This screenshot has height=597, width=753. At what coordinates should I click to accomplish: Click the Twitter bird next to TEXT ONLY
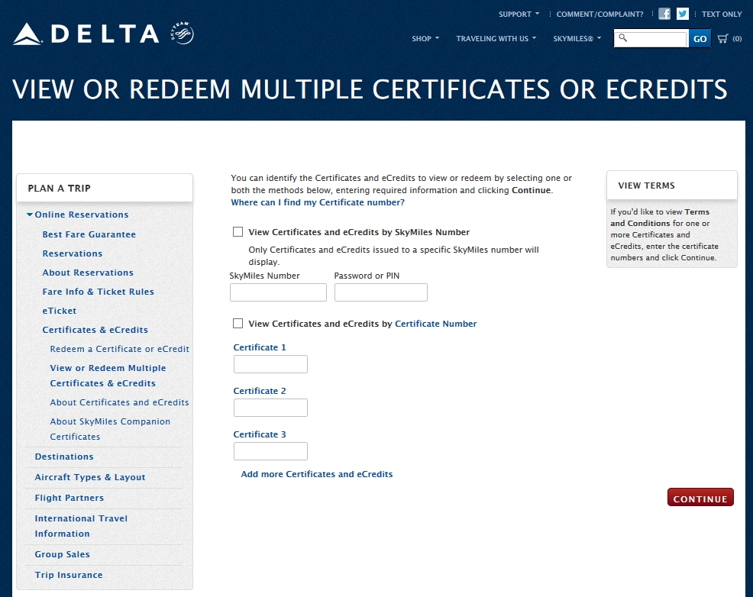coord(684,13)
